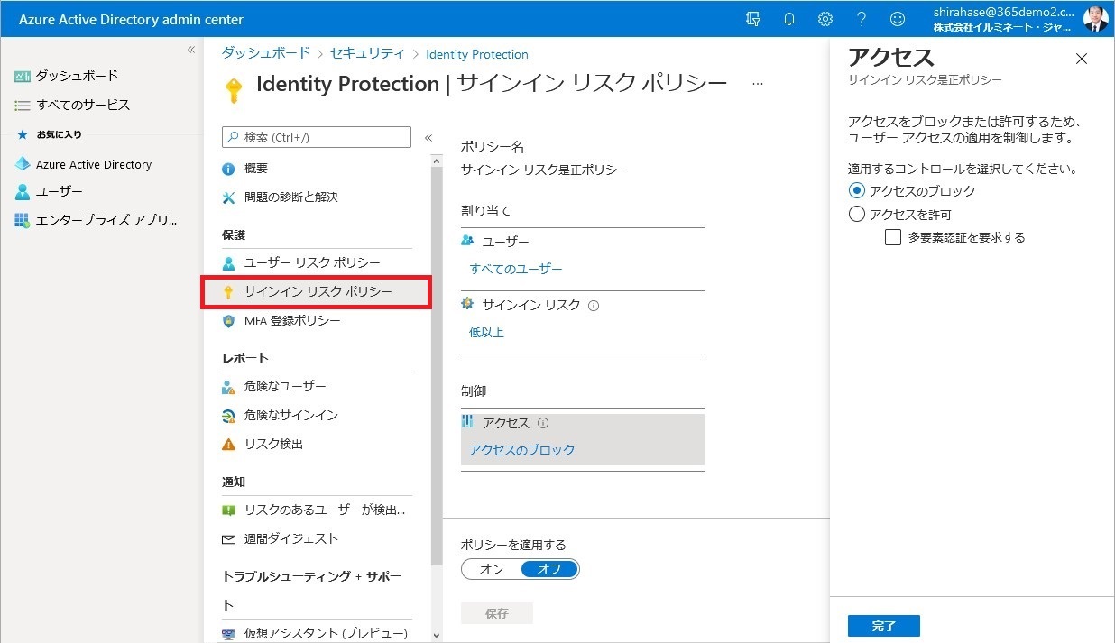
Task: Open the account profile photo
Action: [x=1095, y=19]
